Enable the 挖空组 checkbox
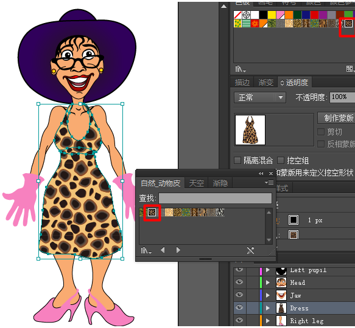This screenshot has height=328, width=355. tap(281, 160)
